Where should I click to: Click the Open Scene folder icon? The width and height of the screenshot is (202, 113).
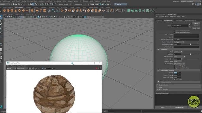tap(16, 4)
